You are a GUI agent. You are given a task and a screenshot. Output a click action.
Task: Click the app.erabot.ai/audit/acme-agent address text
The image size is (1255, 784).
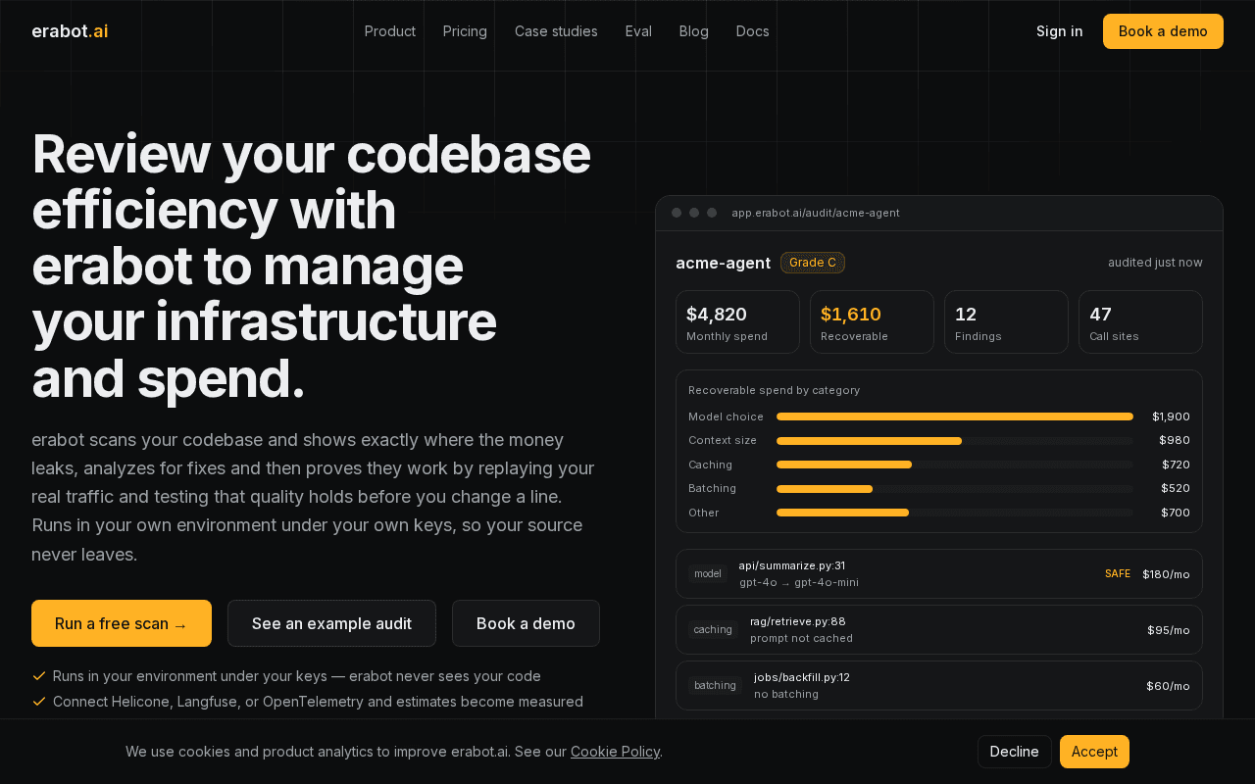click(816, 213)
